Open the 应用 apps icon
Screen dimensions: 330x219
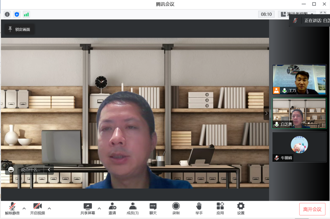point(220,209)
